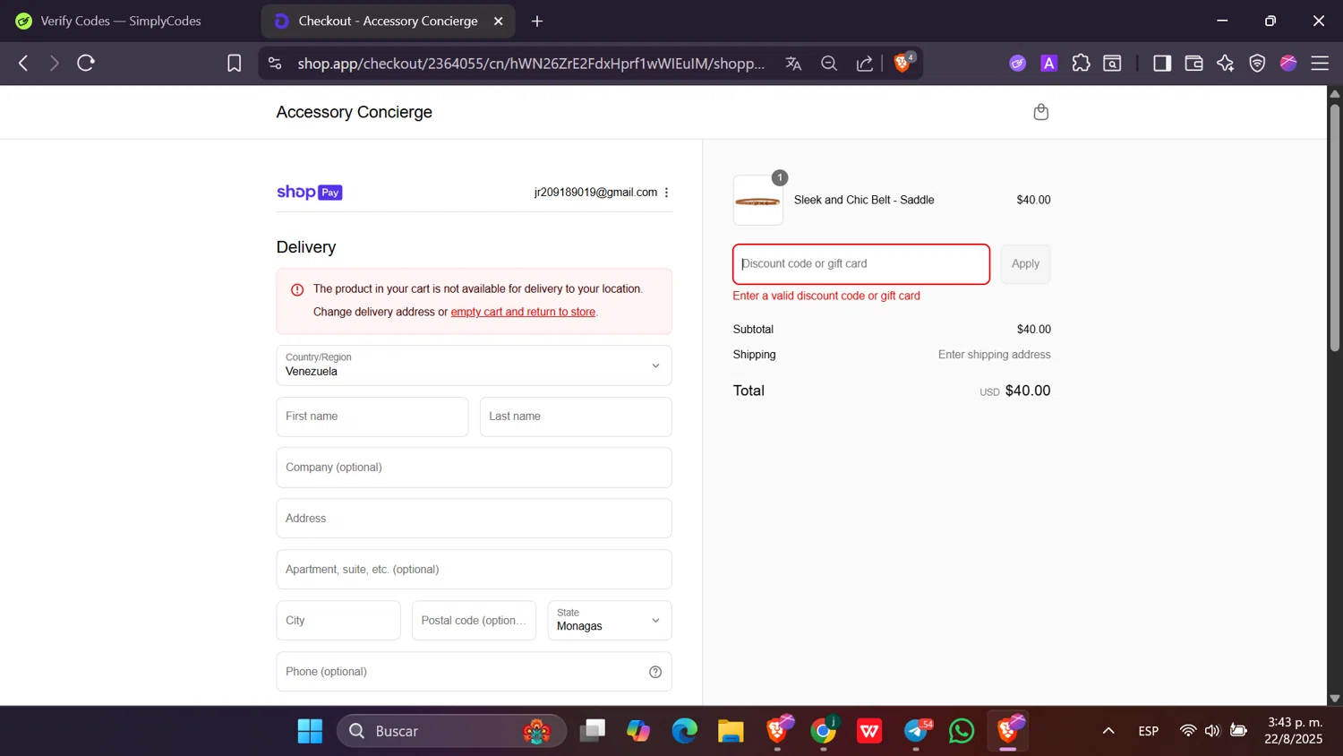Click empty cart and return to store link
The height and width of the screenshot is (756, 1343).
tap(523, 312)
